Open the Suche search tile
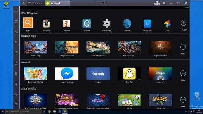 coord(28,23)
